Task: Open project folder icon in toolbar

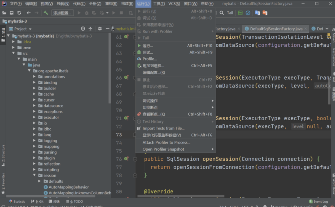Action: coord(4,13)
